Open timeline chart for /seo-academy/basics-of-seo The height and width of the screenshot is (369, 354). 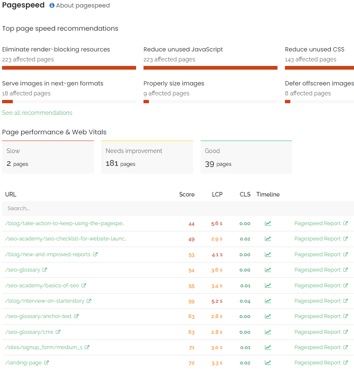coord(268,286)
